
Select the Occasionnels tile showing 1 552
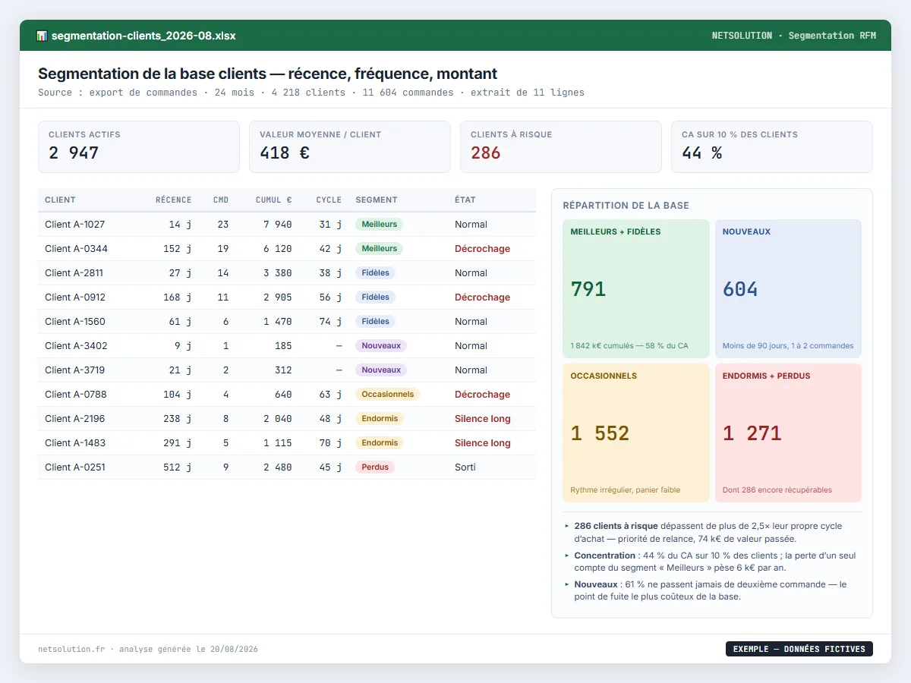click(x=636, y=433)
